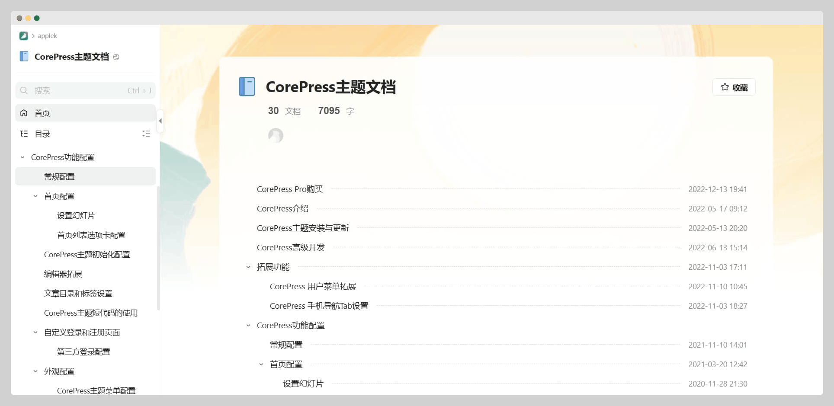Screen dimensions: 834x406
Task: Select 首页 in sidebar navigation
Action: (42, 113)
